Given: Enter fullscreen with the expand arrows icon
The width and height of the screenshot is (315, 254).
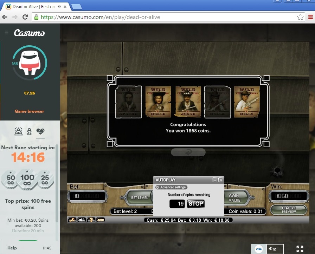Looking at the screenshot, I should pos(300,249).
